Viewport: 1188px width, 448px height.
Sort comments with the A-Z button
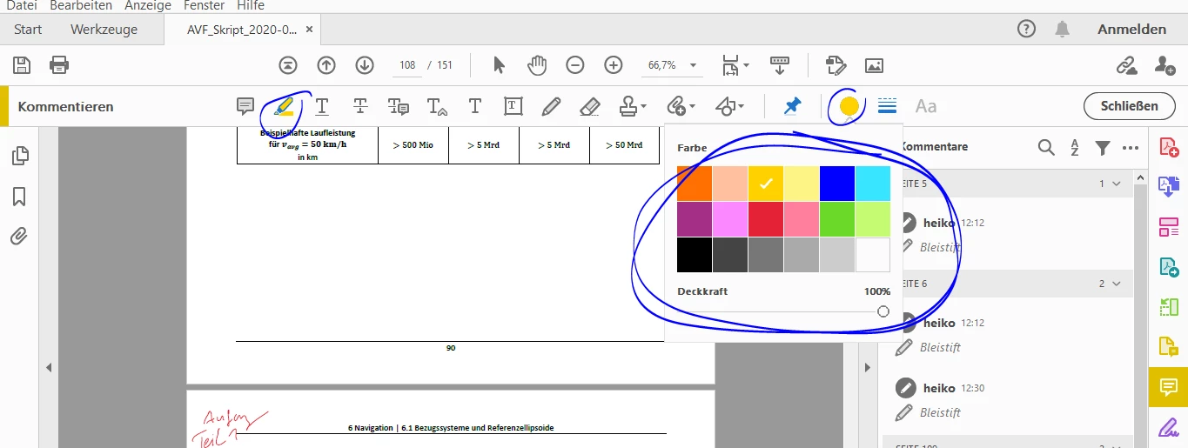tap(1075, 148)
